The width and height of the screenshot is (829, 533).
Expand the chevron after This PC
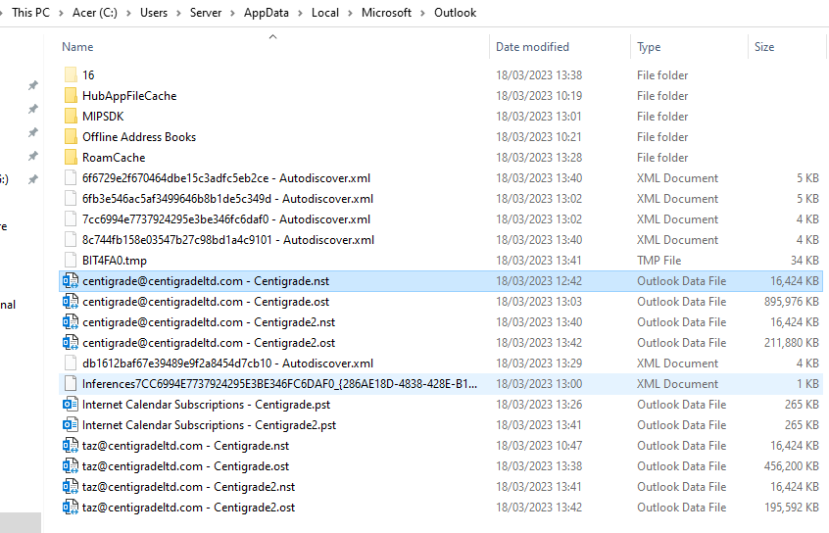coord(61,13)
